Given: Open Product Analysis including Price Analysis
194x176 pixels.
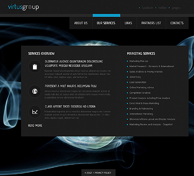Looking at the screenshot, I should click(x=150, y=98).
